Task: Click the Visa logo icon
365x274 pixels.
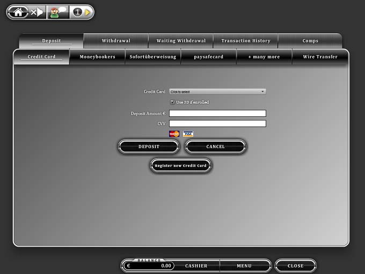Action: click(x=188, y=134)
